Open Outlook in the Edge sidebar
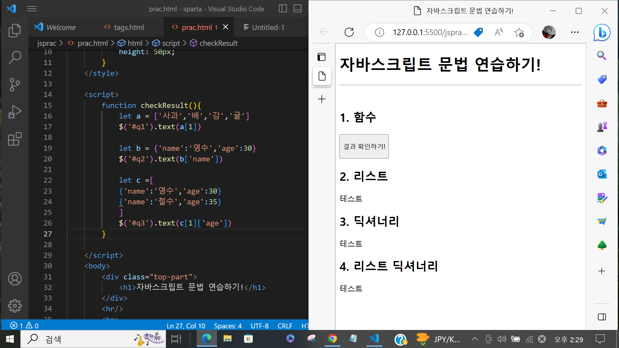619x348 pixels. [602, 174]
